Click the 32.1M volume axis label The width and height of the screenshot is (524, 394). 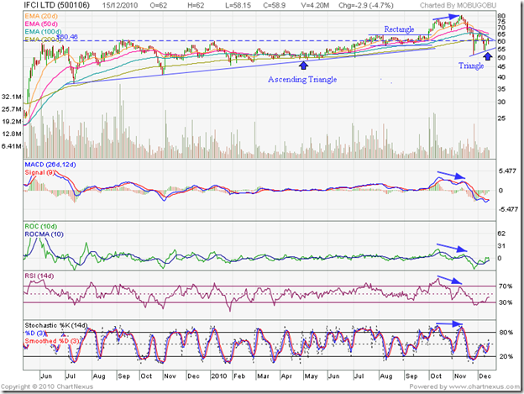(12, 97)
